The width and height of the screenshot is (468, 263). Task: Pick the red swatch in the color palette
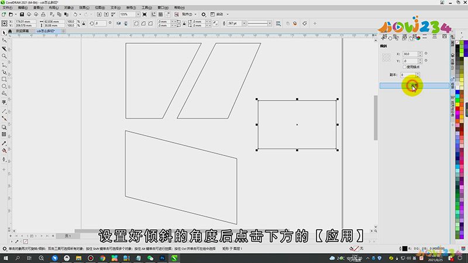point(457,109)
